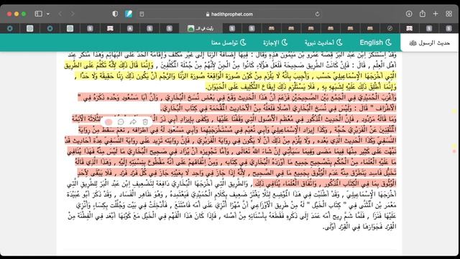
Task: Switch to the tab with the A favicon
Action: coord(130,28)
